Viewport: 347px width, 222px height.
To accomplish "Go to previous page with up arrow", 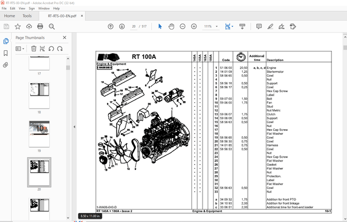I will click(x=111, y=26).
